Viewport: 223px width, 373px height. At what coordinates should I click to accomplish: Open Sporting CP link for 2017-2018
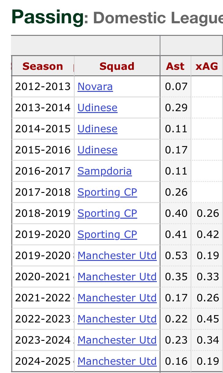click(x=107, y=192)
